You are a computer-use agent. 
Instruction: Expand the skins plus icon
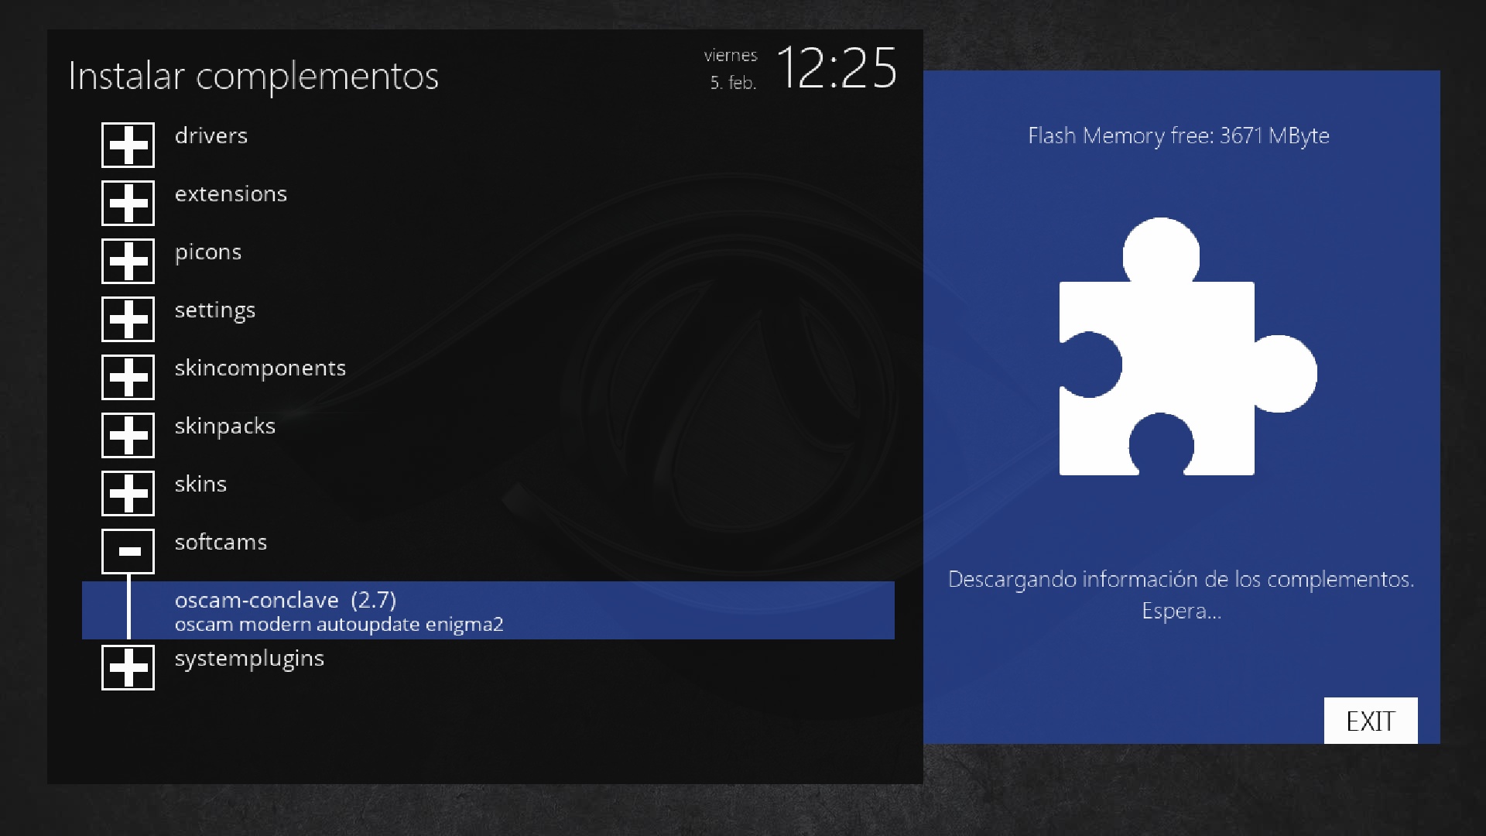(128, 493)
